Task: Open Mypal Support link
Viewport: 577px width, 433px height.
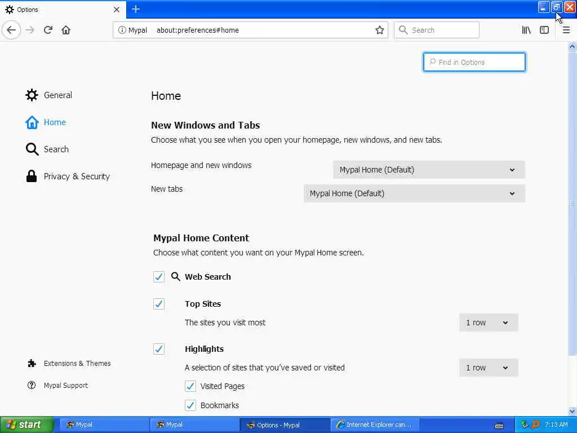Action: click(x=58, y=385)
